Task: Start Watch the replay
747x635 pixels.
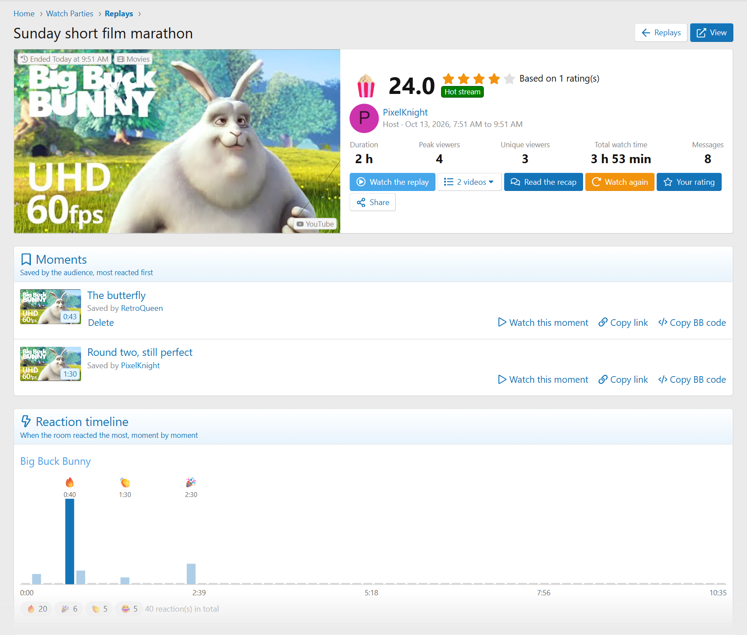Action: point(392,182)
